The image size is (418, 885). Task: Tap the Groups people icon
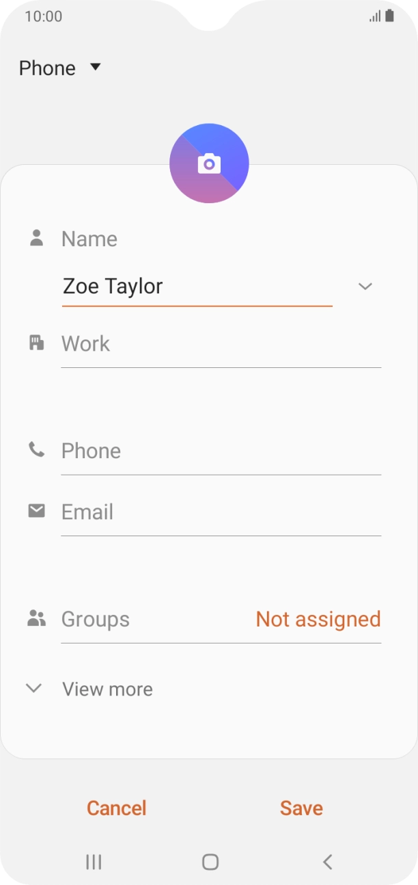tap(36, 618)
